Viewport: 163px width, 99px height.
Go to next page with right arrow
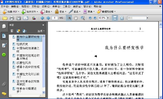tap(48, 18)
